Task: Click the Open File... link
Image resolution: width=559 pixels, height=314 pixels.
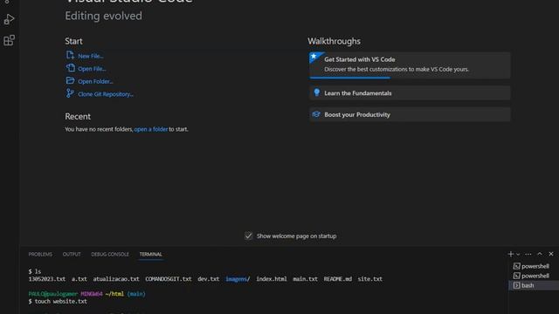Action: (92, 69)
